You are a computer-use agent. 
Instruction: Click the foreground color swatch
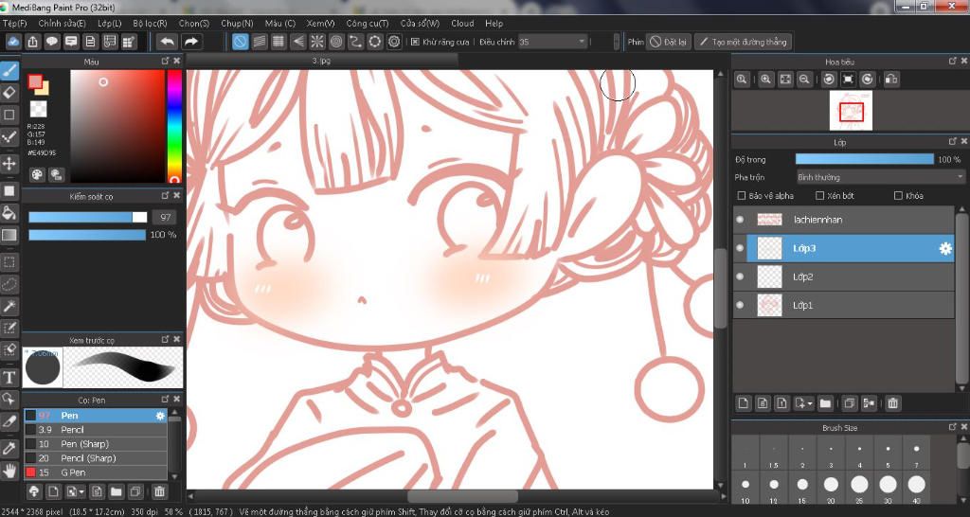coord(35,81)
